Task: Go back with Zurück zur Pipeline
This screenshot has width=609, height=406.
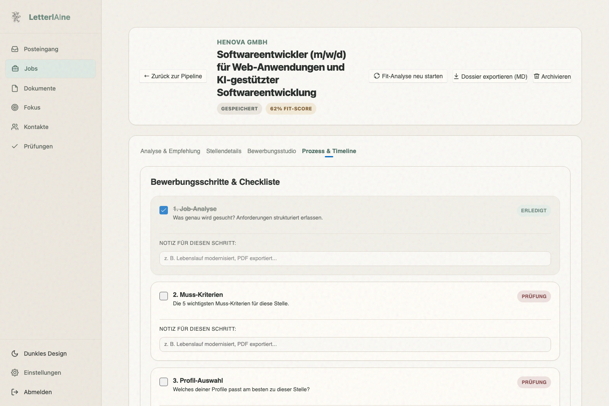Action: point(173,76)
